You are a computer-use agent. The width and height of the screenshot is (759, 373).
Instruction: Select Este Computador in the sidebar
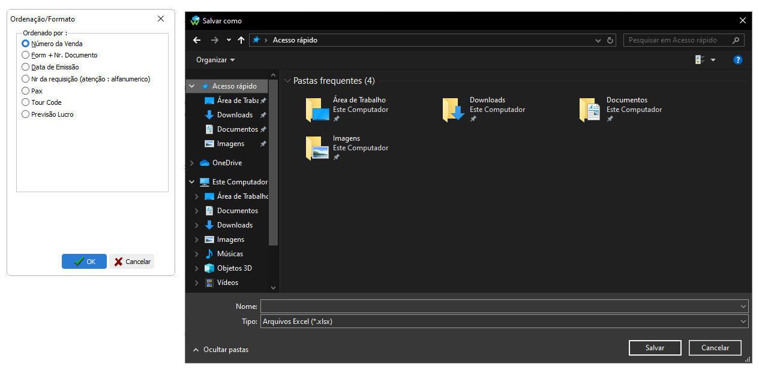point(234,182)
